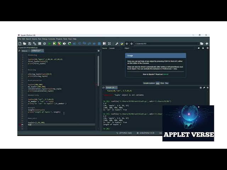Run the file with the green play icon
The width and height of the screenshot is (227, 170).
coord(50,44)
